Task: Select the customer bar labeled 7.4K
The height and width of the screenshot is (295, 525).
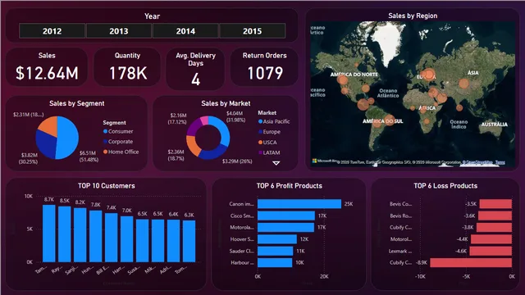Action: point(112,238)
